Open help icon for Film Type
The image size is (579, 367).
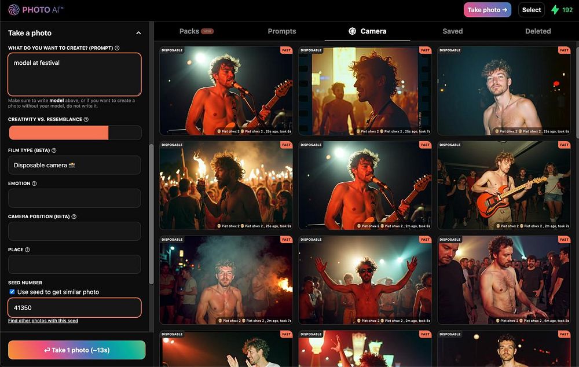click(54, 151)
